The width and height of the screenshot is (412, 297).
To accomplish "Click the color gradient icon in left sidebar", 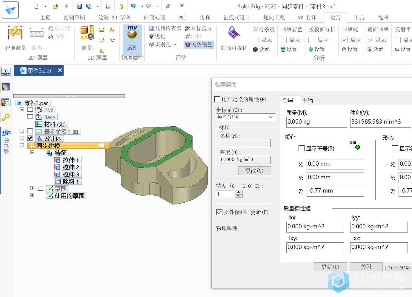I will 6,87.
